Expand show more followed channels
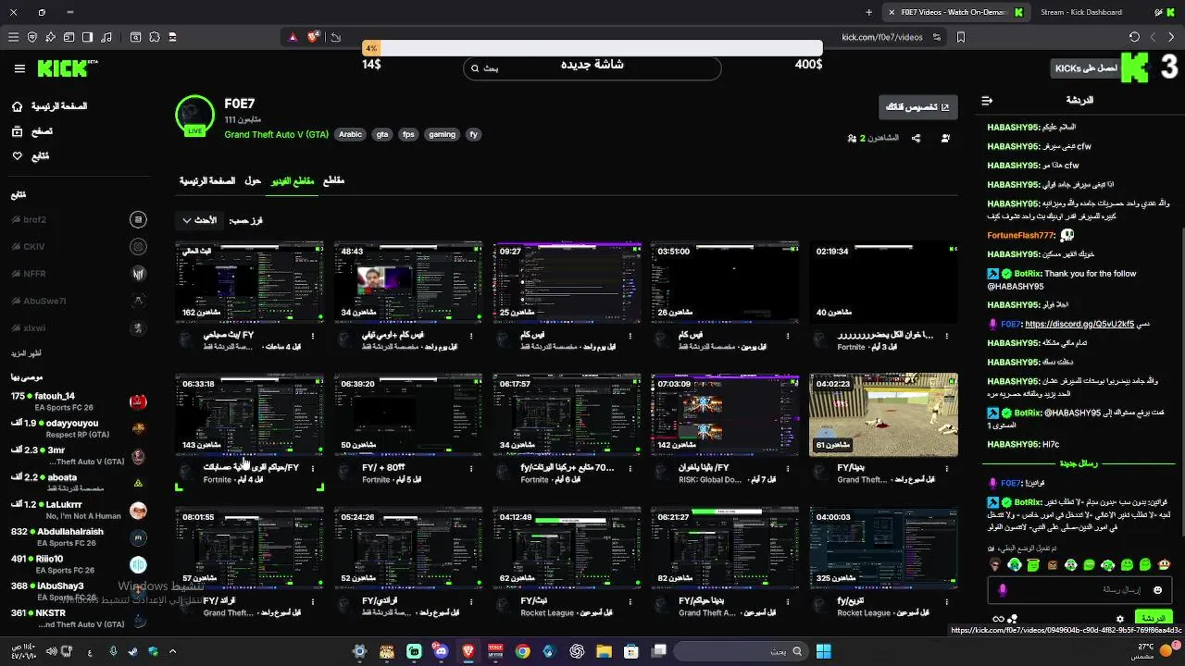Image resolution: width=1185 pixels, height=666 pixels. (26, 353)
